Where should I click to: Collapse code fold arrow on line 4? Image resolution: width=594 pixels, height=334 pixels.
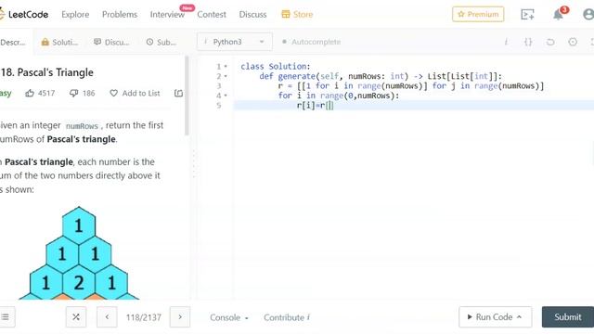click(226, 96)
